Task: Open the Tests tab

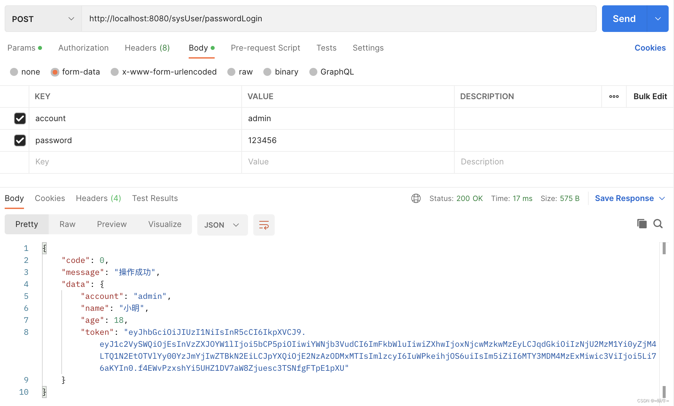Action: pos(326,48)
